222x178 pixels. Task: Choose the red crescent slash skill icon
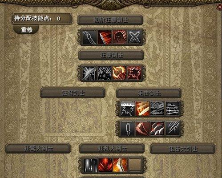pyautogui.click(x=142, y=129)
